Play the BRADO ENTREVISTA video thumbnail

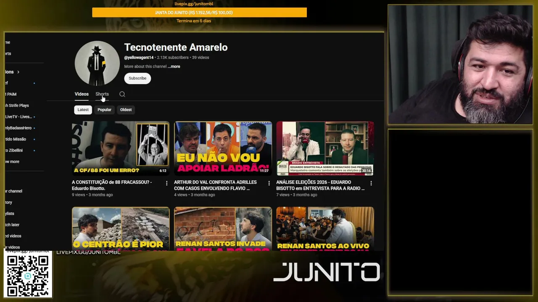point(325,148)
